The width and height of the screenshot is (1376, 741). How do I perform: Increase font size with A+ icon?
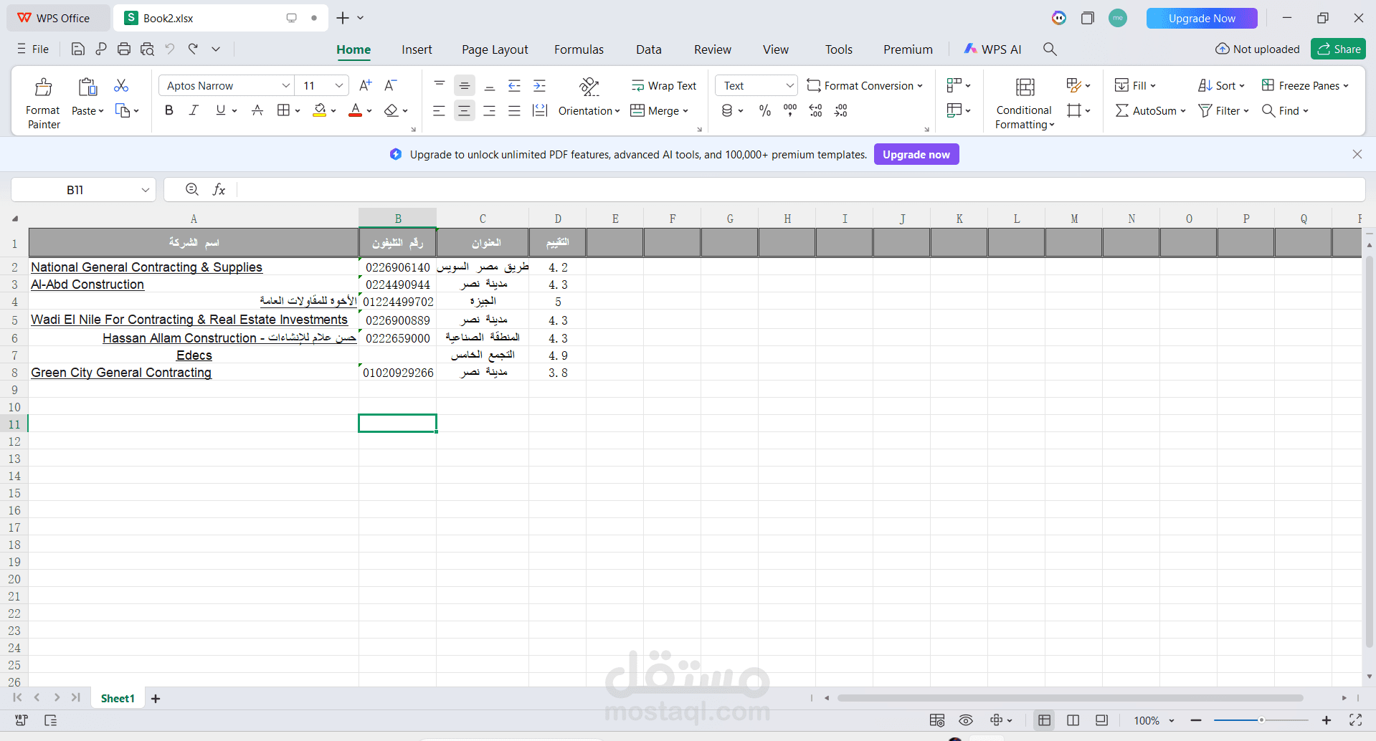click(366, 85)
